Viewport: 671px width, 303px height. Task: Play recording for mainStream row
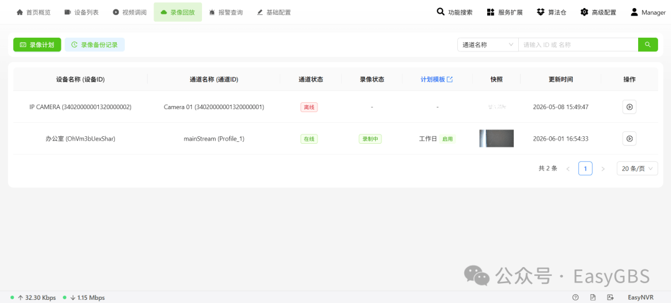629,138
